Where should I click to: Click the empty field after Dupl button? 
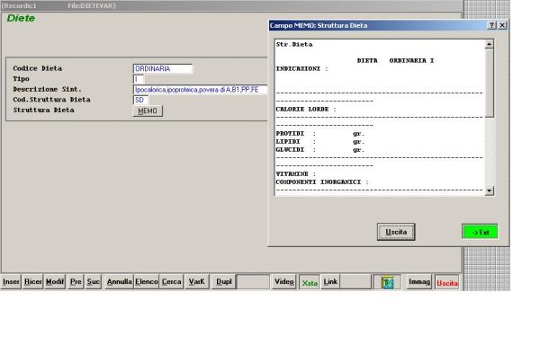pos(253,282)
